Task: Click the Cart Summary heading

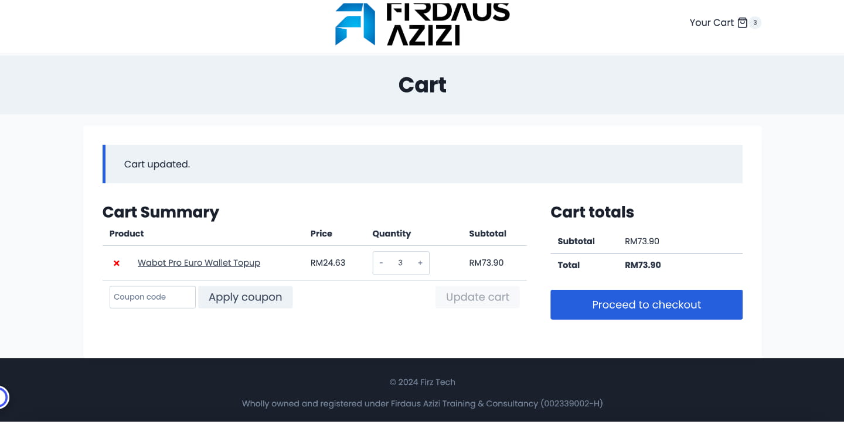Action: [161, 212]
